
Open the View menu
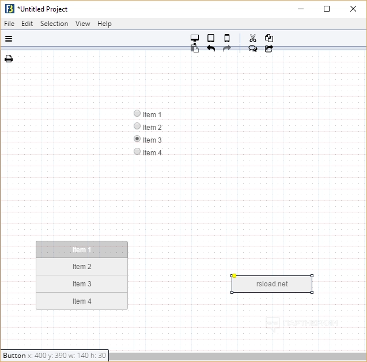(x=82, y=24)
